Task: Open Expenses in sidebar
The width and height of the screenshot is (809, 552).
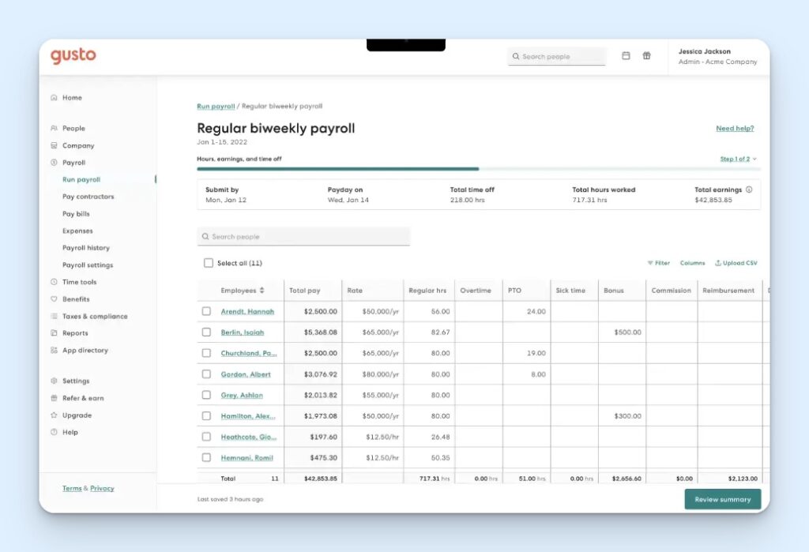Action: pyautogui.click(x=77, y=231)
